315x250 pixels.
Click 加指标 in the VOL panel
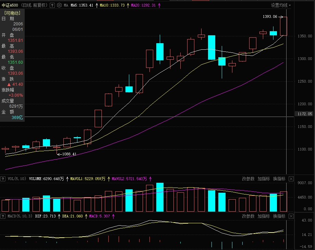coord(264,179)
